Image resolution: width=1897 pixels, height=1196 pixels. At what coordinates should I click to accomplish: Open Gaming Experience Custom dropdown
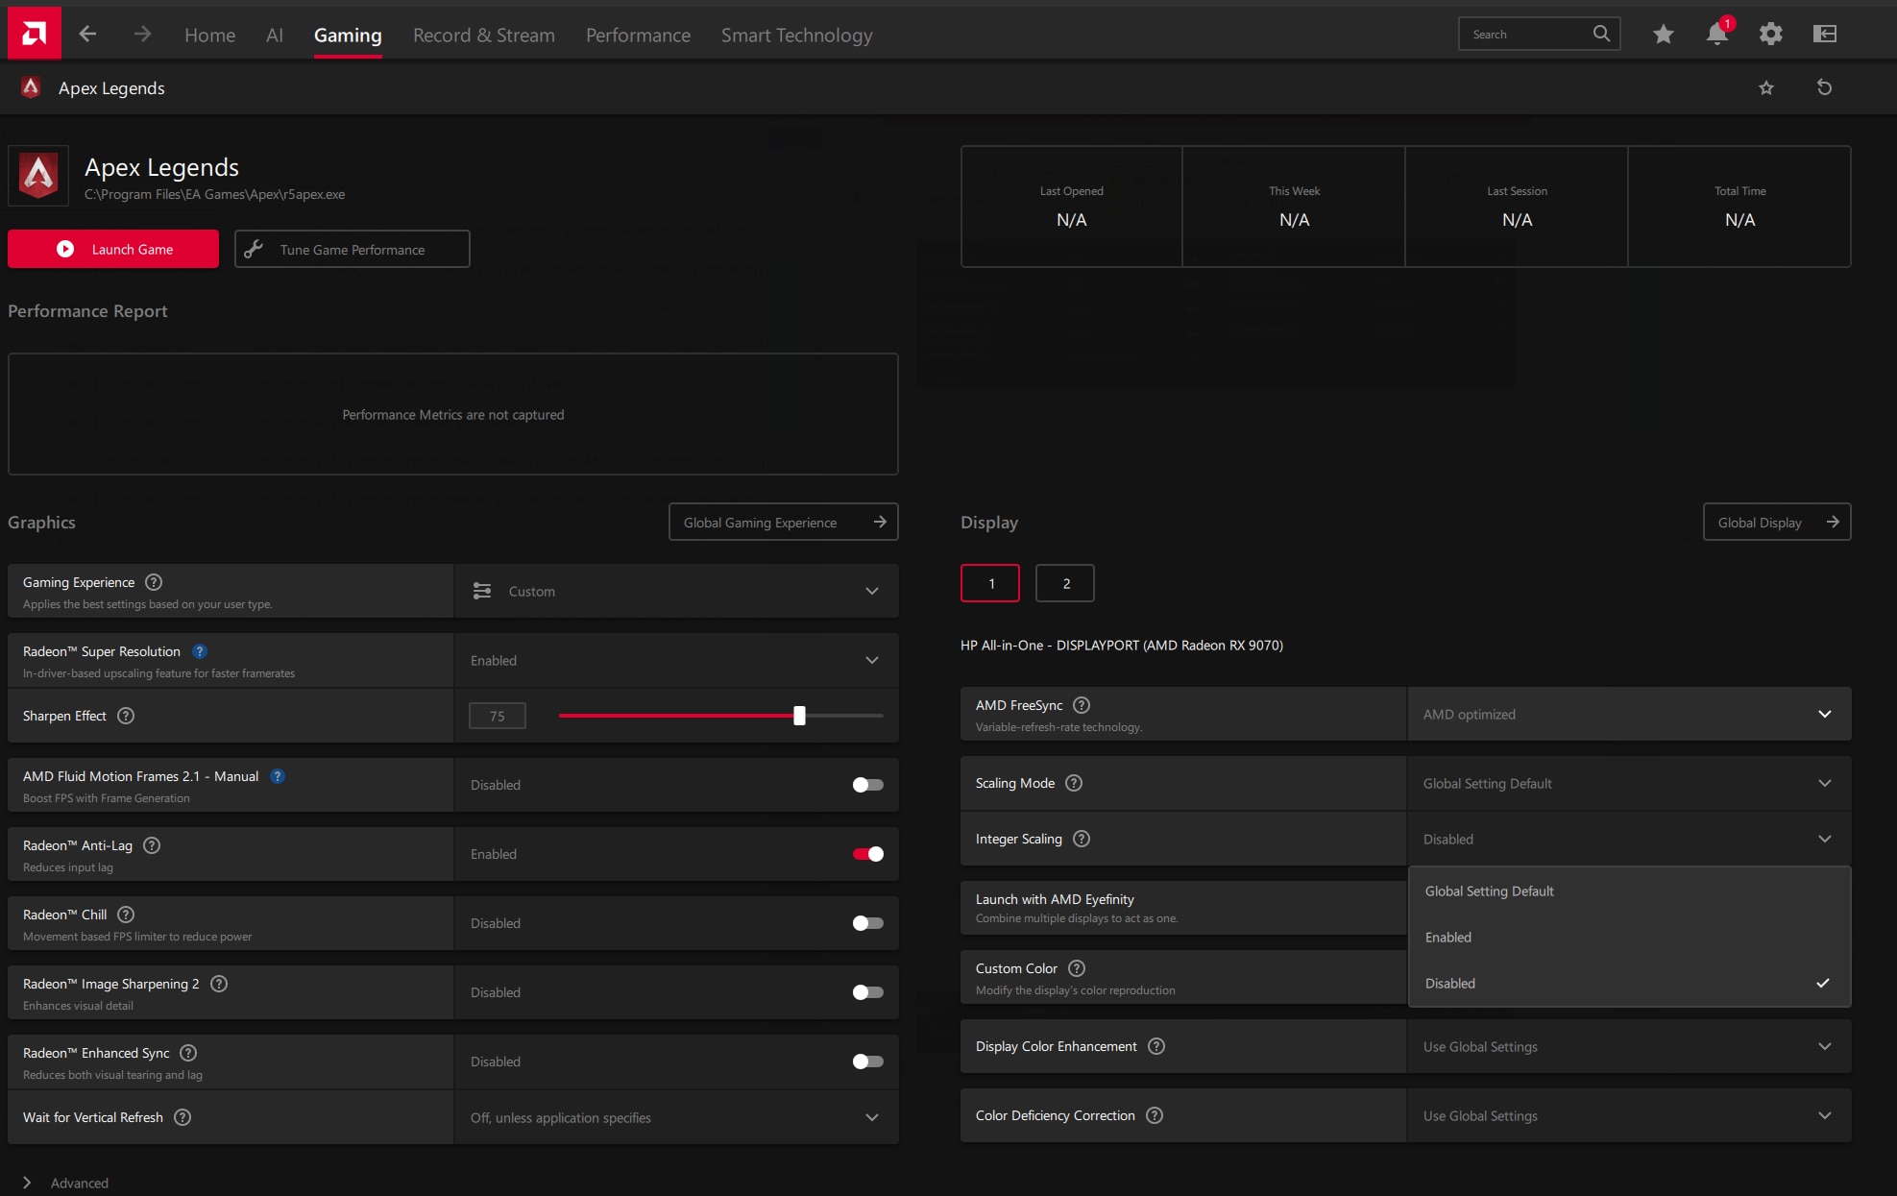coord(676,591)
